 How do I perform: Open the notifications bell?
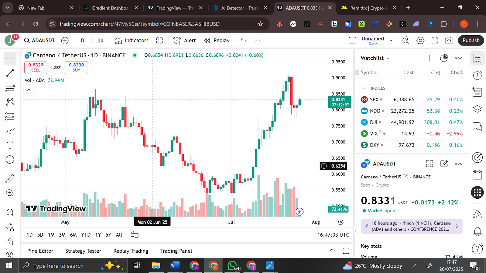click(x=477, y=232)
